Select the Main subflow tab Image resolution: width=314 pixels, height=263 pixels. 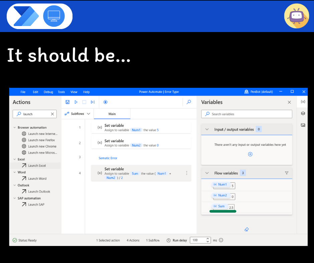click(x=112, y=114)
